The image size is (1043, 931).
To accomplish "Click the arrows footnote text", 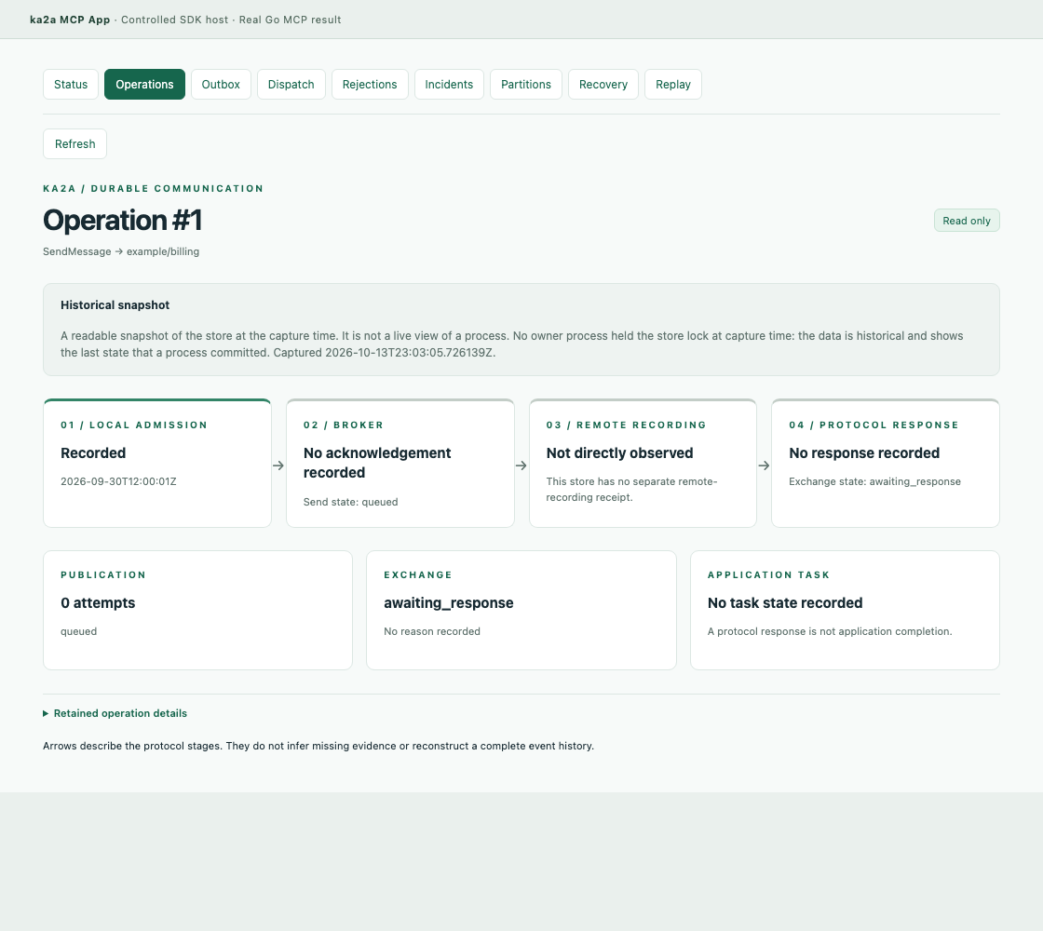I will pyautogui.click(x=318, y=746).
